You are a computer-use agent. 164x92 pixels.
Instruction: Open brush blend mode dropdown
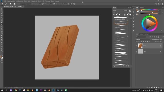tap(26, 4)
